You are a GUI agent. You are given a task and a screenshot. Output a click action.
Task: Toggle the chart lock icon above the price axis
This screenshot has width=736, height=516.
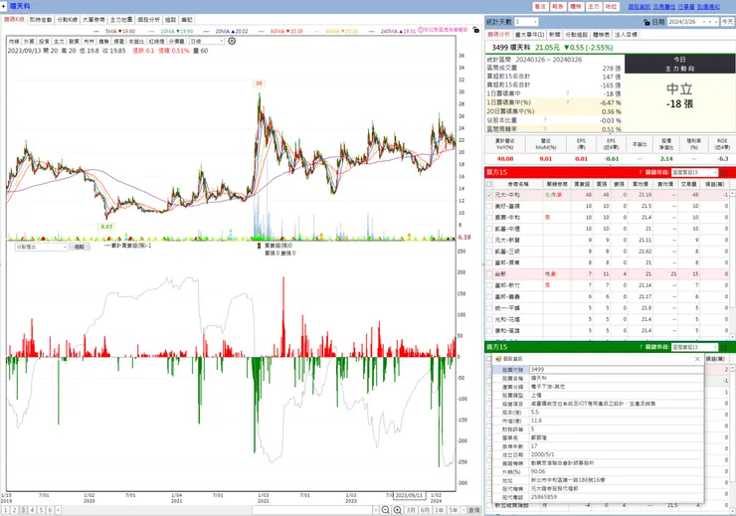pyautogui.click(x=476, y=30)
